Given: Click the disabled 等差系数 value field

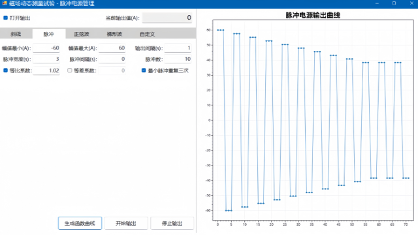Looking at the screenshot, I should click(112, 70).
